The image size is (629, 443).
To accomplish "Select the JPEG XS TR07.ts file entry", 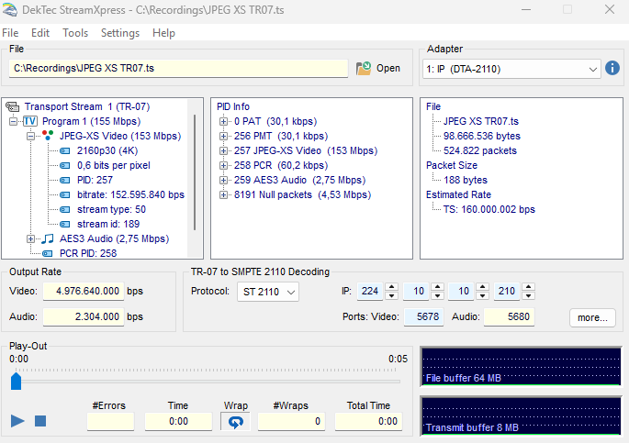I will pos(480,121).
